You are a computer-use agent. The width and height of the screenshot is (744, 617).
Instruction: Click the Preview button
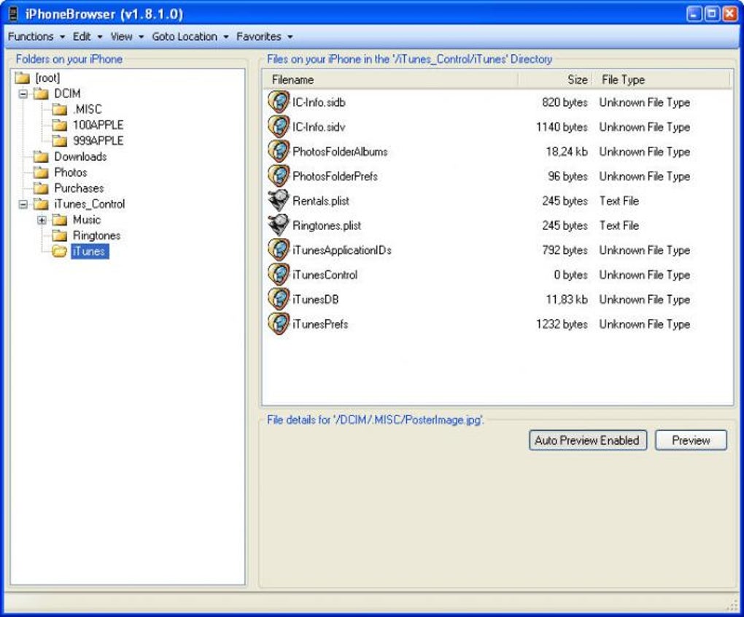[x=691, y=440]
